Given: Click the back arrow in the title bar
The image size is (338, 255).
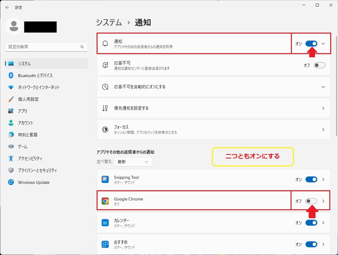Looking at the screenshot, I should [x=7, y=8].
